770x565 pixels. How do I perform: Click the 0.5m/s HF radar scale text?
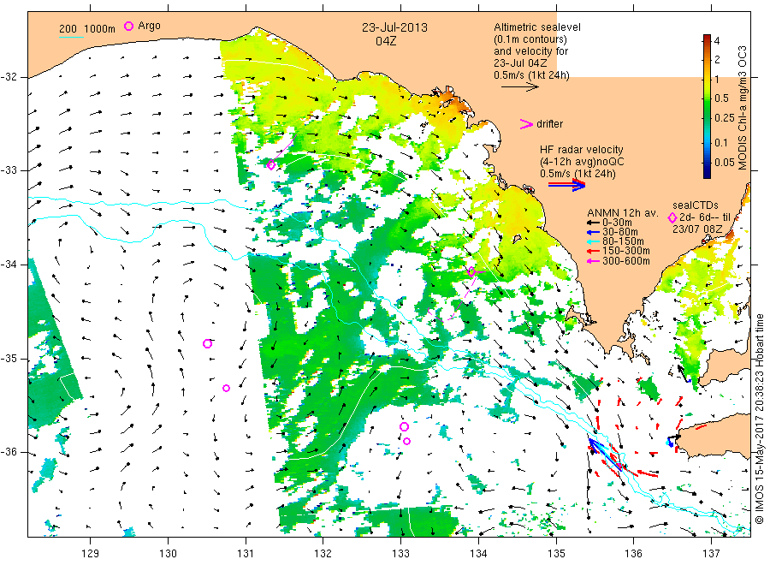(577, 174)
